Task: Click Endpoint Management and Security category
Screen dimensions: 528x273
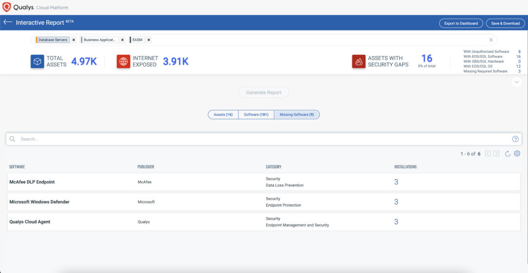Action: 298,225
